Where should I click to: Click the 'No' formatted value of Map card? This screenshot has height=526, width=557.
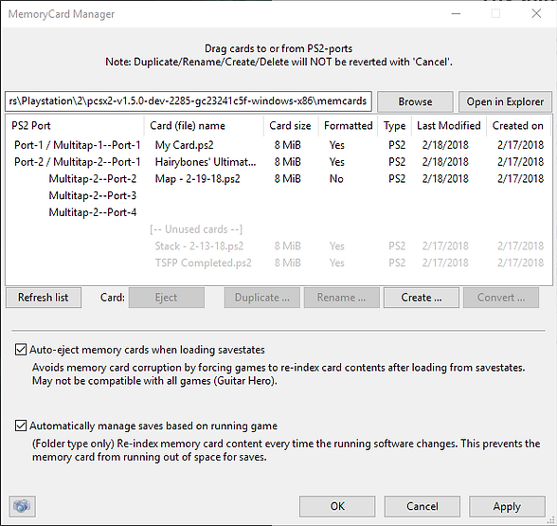click(336, 179)
